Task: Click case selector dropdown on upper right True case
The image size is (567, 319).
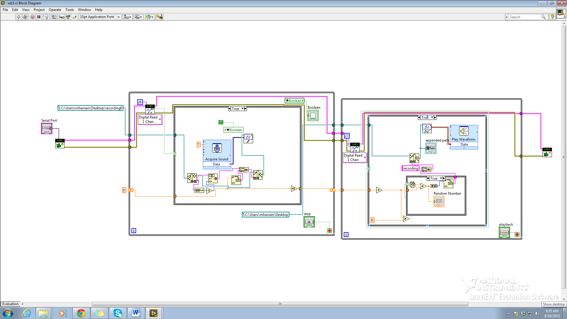Action: pyautogui.click(x=432, y=118)
